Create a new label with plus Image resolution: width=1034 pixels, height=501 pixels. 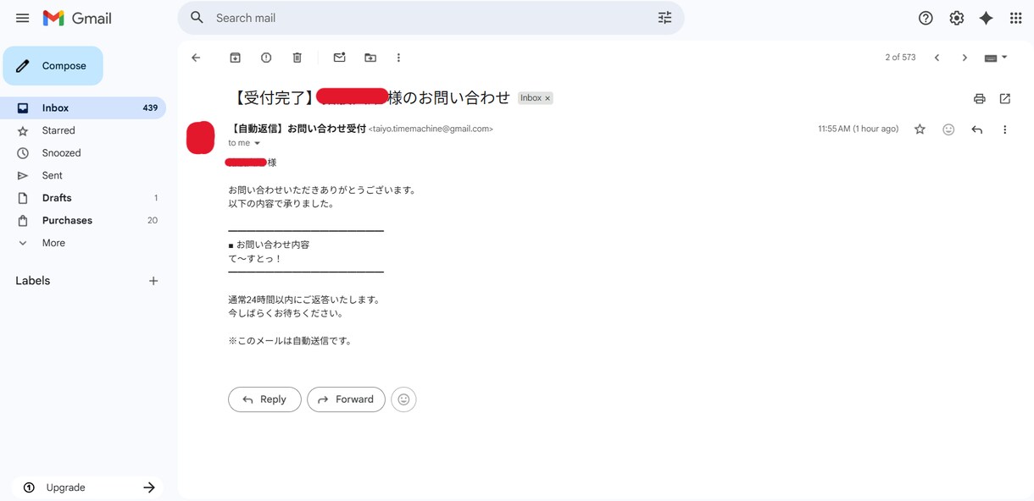[x=153, y=281]
